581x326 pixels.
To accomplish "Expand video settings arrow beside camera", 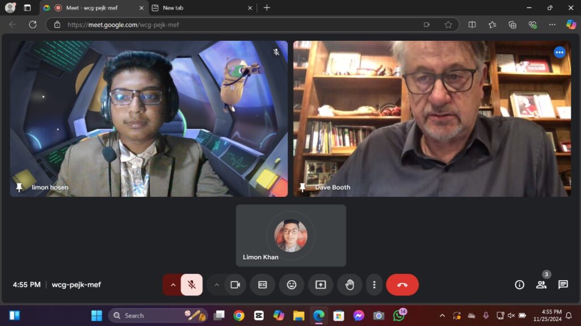I will pyautogui.click(x=216, y=285).
